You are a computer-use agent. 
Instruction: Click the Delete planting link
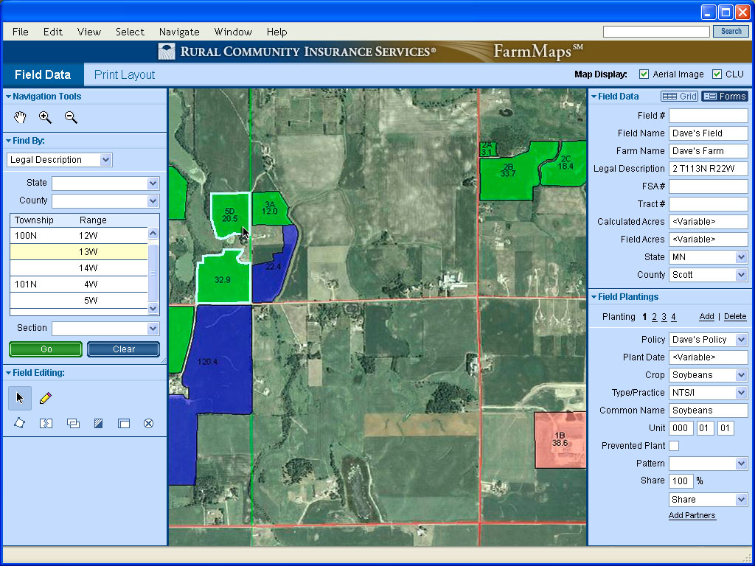(x=735, y=316)
